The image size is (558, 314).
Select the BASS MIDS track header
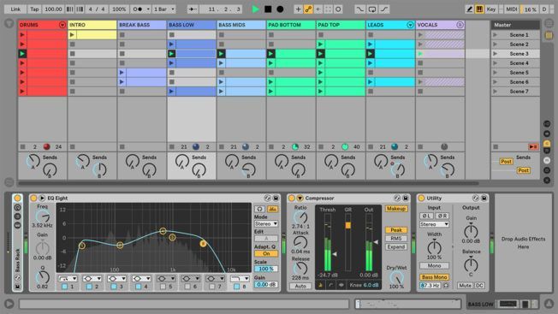click(241, 25)
